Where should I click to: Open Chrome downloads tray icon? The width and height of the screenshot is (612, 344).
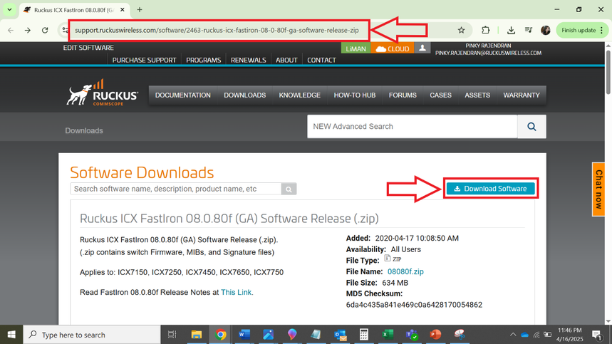click(511, 31)
